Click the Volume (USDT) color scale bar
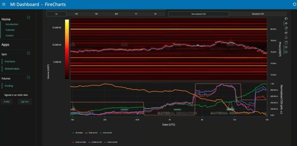 click(67, 49)
